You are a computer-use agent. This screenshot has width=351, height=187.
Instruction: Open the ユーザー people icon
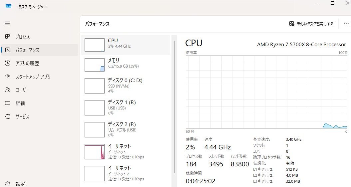[8, 90]
